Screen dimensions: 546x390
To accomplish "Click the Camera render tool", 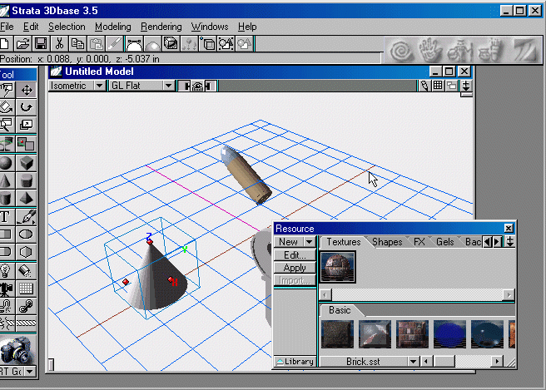I will tap(17, 350).
